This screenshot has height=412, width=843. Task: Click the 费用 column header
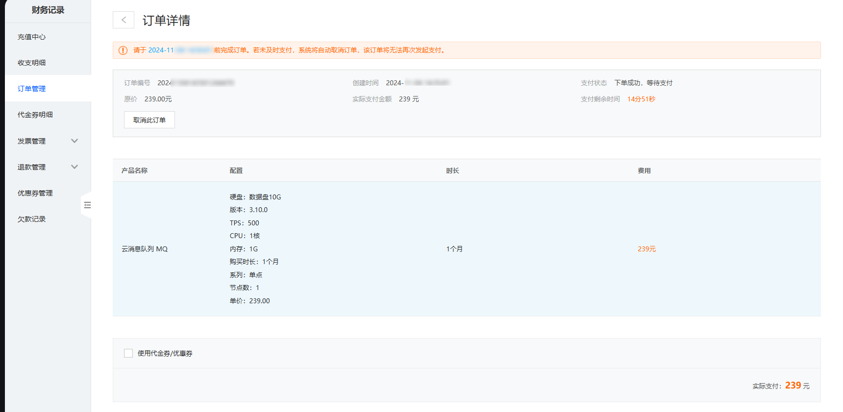[x=644, y=170]
